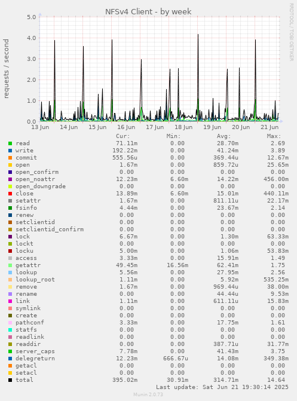The width and height of the screenshot is (297, 401).
Task: Click the lookup max value 2.56
Action: tap(278, 273)
